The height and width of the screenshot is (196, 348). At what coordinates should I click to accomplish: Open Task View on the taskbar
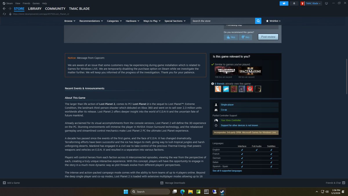[x=175, y=192]
